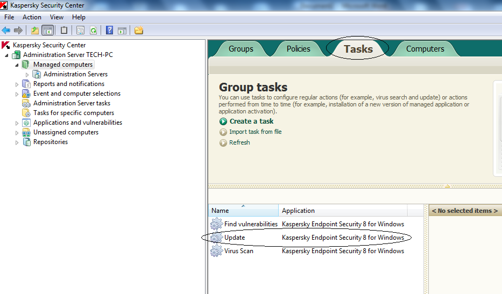
Task: Select Managed computers in the tree
Action: (x=63, y=64)
